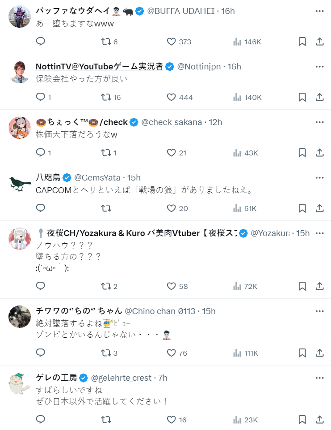Open the @GemsYata profile handle
The image size is (331, 430).
point(97,177)
